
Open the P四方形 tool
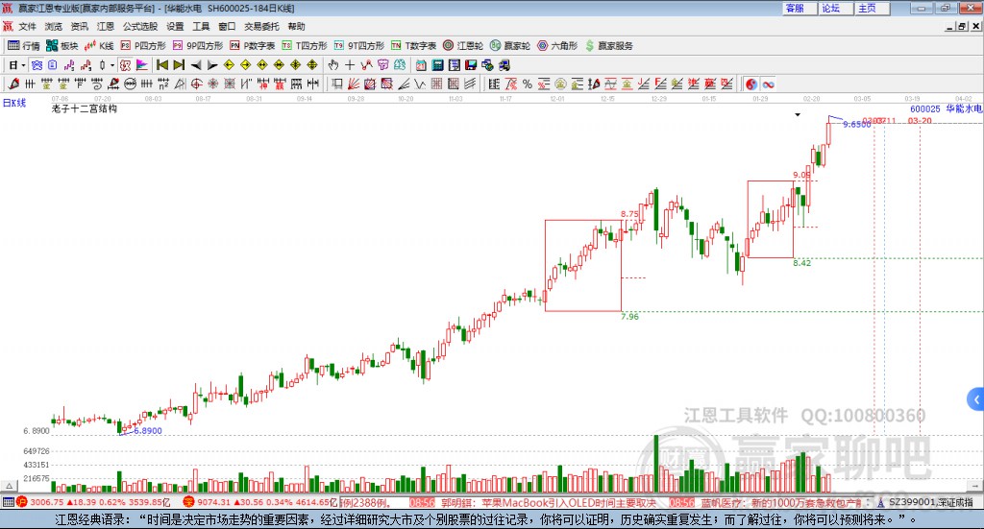pyautogui.click(x=143, y=46)
